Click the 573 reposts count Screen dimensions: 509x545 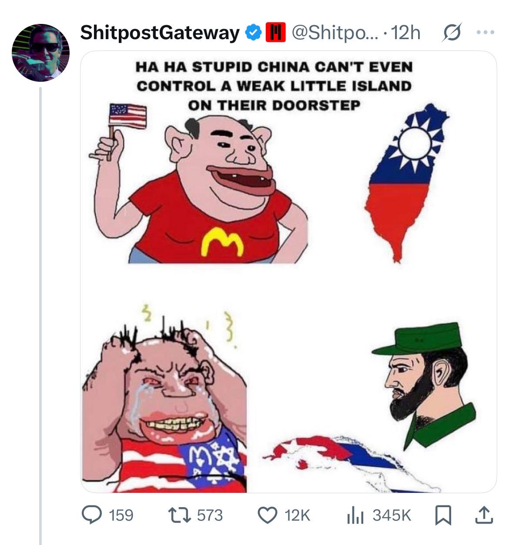coord(210,515)
